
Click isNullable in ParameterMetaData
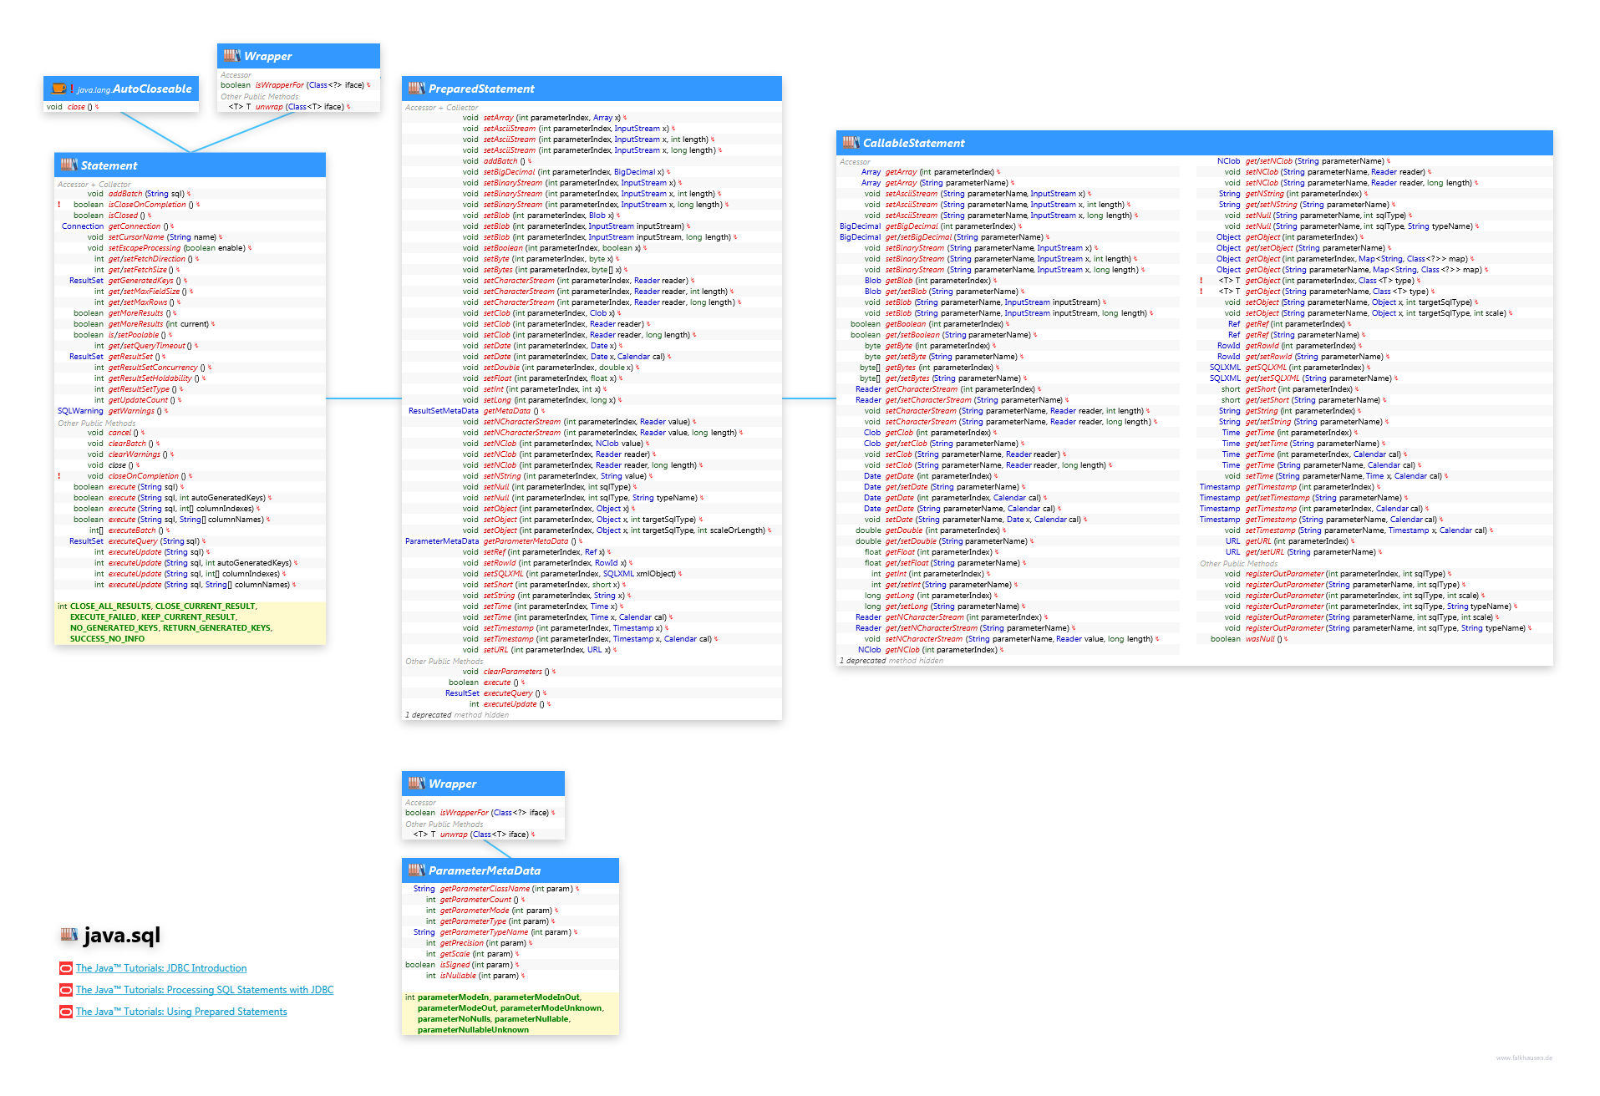[458, 976]
